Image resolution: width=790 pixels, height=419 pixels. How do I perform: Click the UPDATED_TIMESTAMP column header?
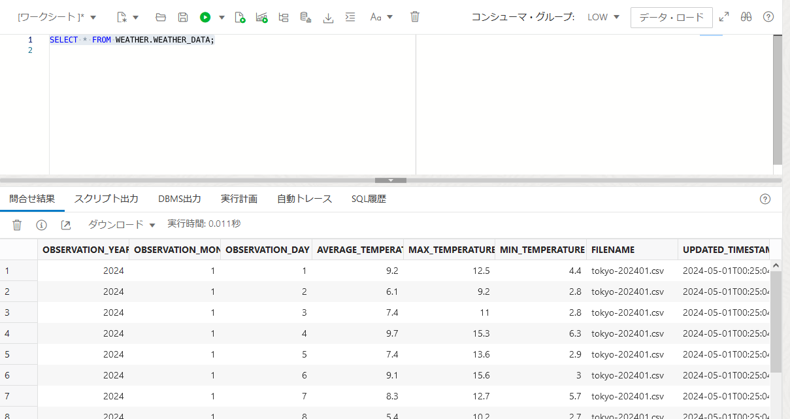pos(724,250)
